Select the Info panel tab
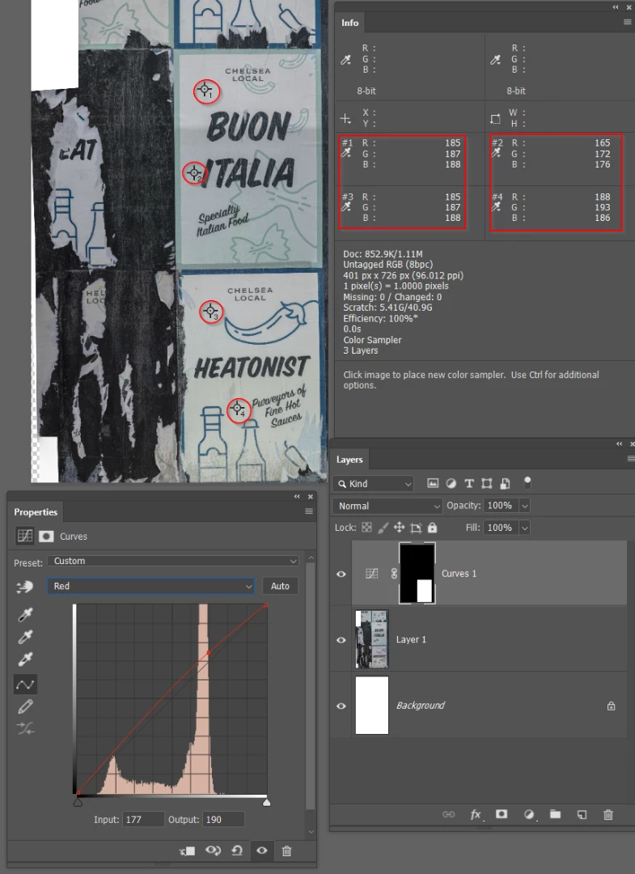635x874 pixels. (x=349, y=23)
